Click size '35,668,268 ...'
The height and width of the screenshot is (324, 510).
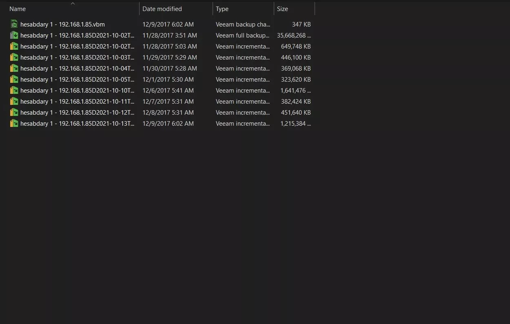pos(294,36)
